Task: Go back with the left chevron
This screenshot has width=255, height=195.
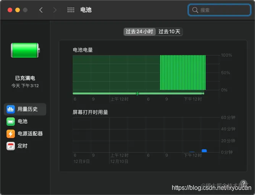Action: pos(41,10)
